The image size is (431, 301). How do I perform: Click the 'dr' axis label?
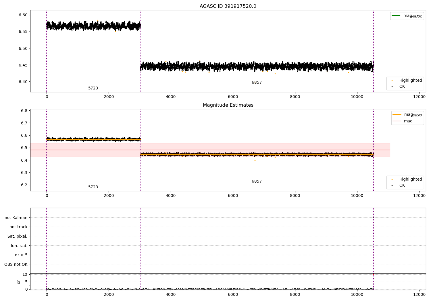point(19,282)
